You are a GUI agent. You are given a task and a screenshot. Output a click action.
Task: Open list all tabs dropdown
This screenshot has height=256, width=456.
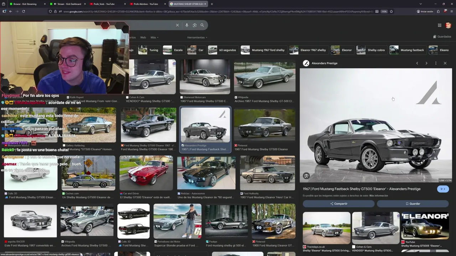coord(420,4)
